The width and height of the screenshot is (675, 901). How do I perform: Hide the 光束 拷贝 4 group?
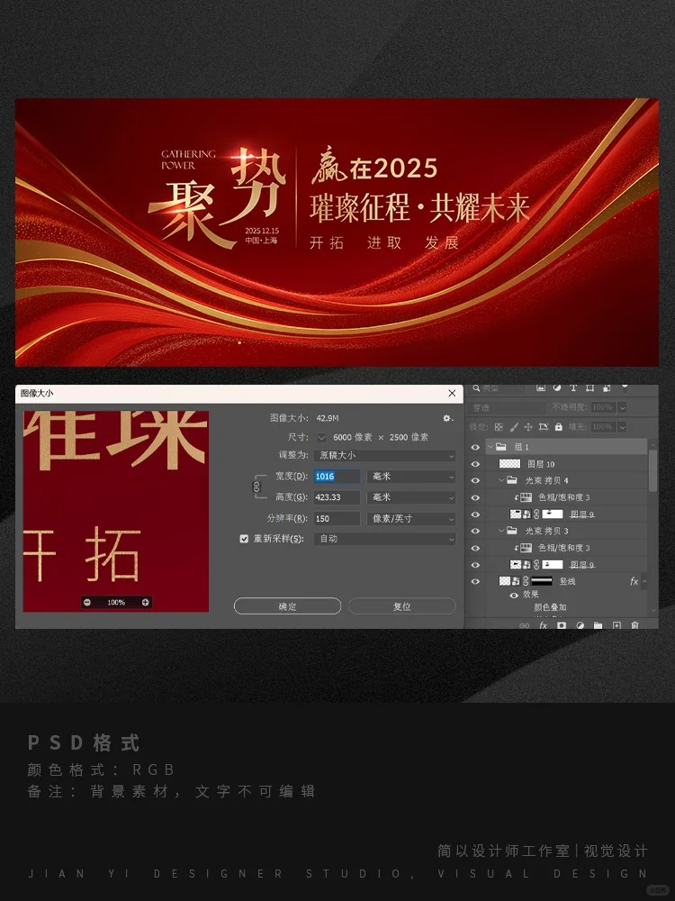pyautogui.click(x=475, y=481)
